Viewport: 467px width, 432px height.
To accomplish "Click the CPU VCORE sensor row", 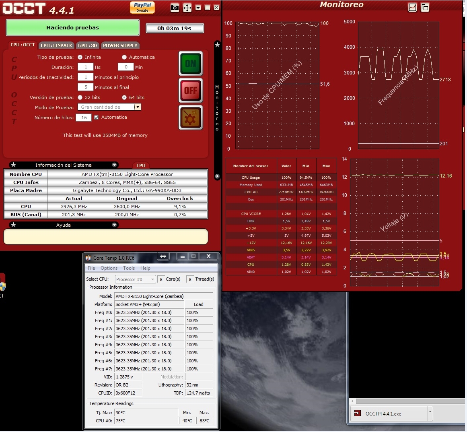I will tap(282, 214).
